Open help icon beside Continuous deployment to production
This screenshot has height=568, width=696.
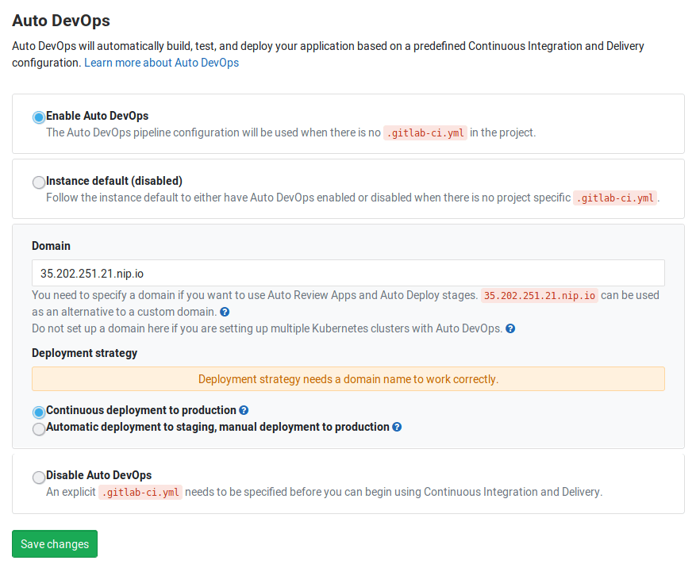click(x=243, y=410)
